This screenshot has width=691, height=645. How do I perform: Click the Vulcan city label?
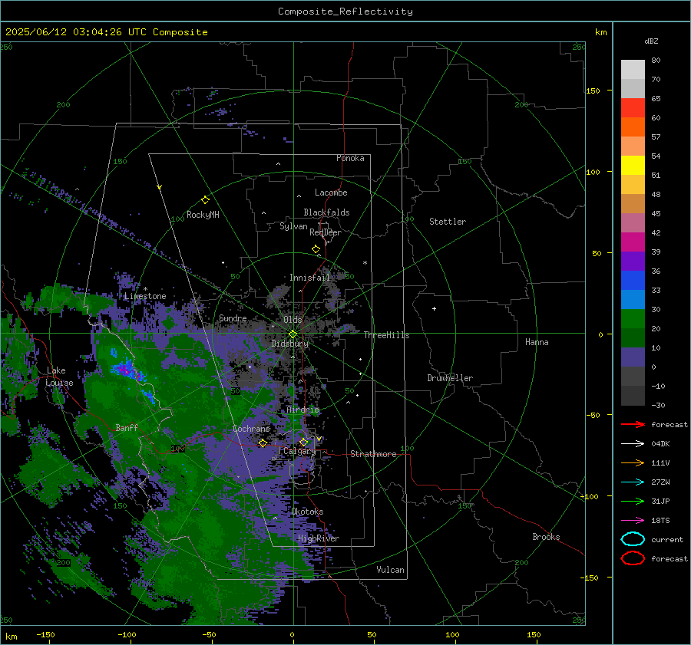(390, 570)
